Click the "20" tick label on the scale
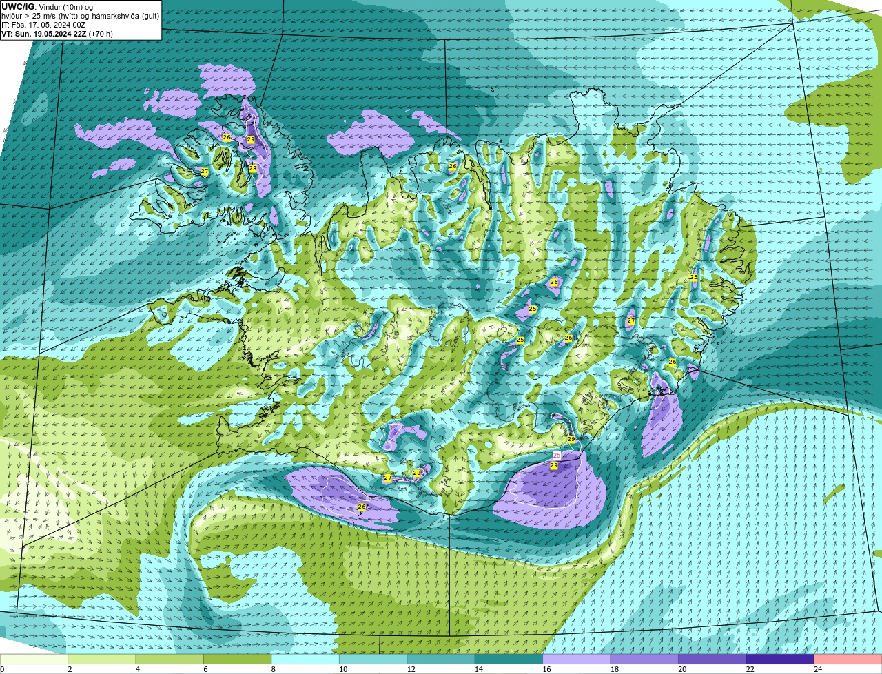Viewport: 882px width, 674px height. (x=682, y=669)
